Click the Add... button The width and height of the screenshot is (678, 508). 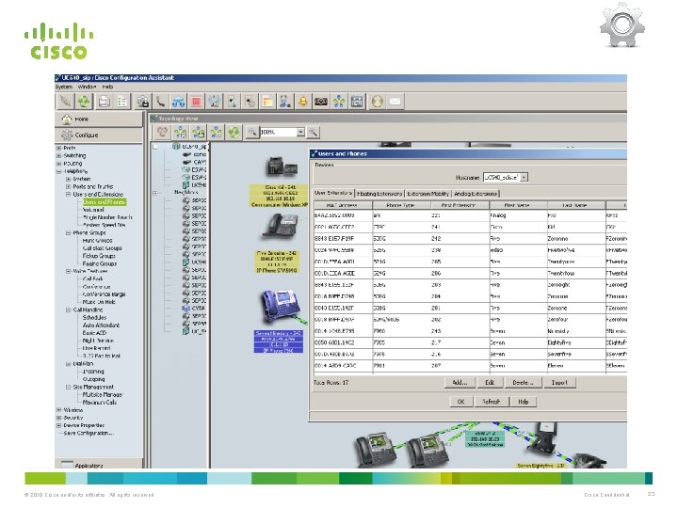pyautogui.click(x=460, y=383)
